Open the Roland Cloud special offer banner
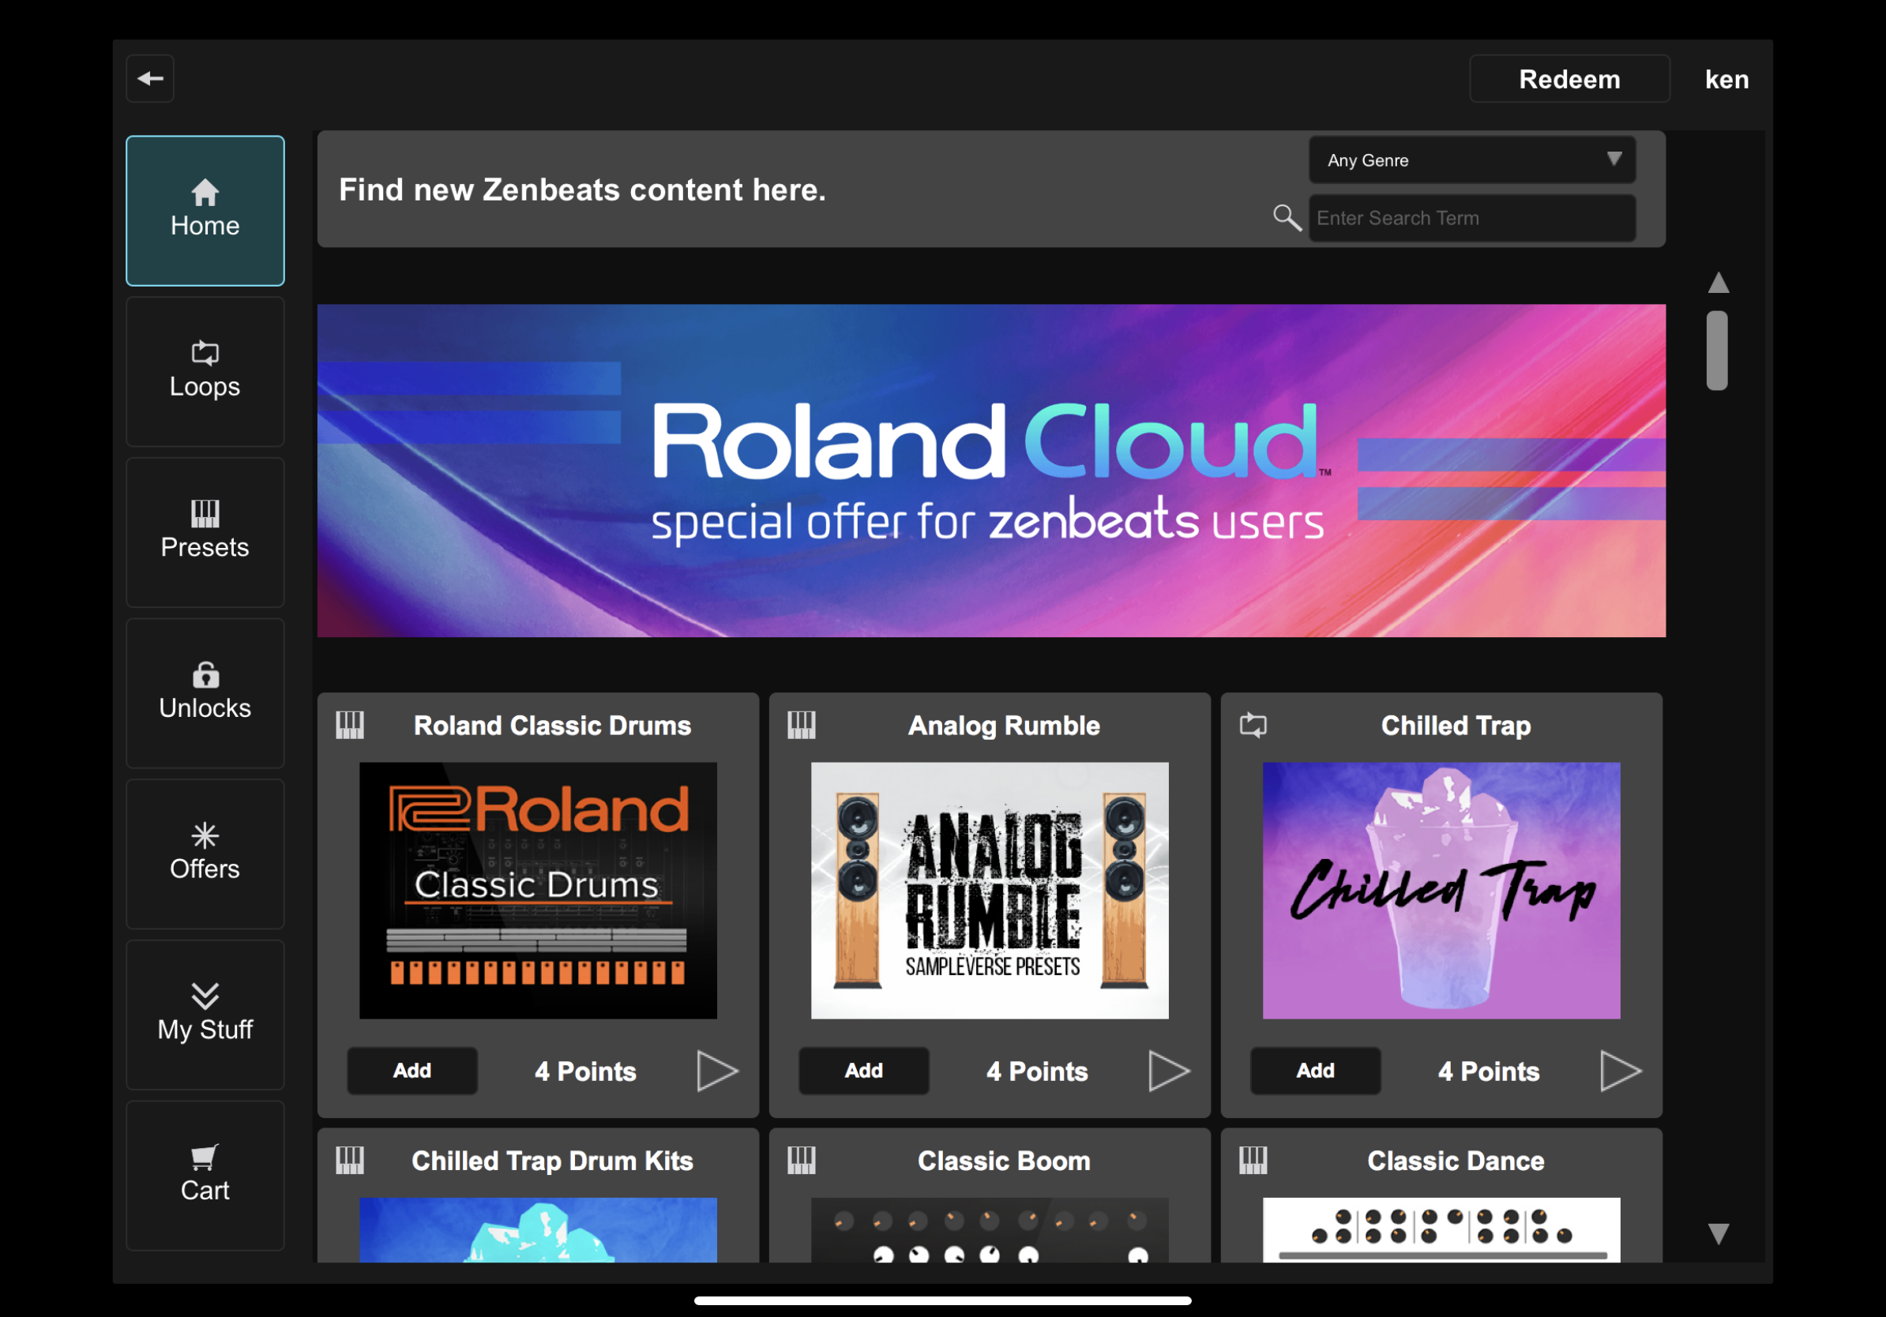Viewport: 1886px width, 1317px height. [991, 471]
